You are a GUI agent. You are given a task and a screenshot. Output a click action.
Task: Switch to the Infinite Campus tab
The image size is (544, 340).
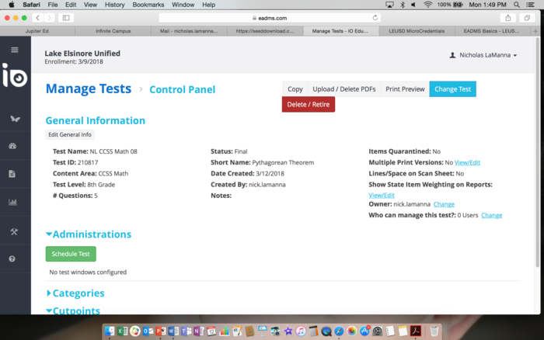113,30
